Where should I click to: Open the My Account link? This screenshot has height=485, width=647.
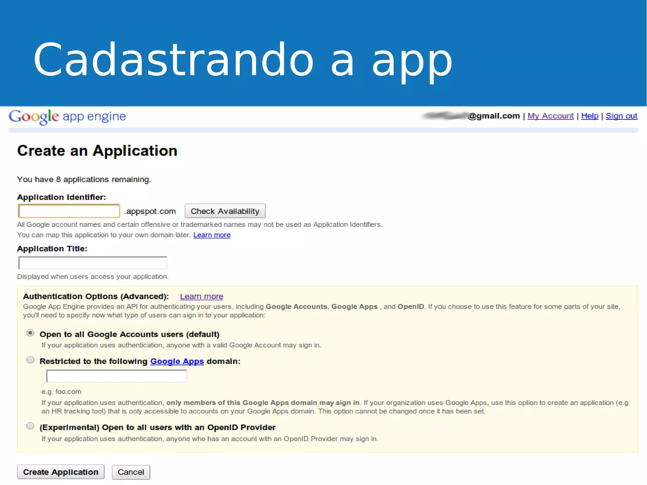click(x=550, y=116)
